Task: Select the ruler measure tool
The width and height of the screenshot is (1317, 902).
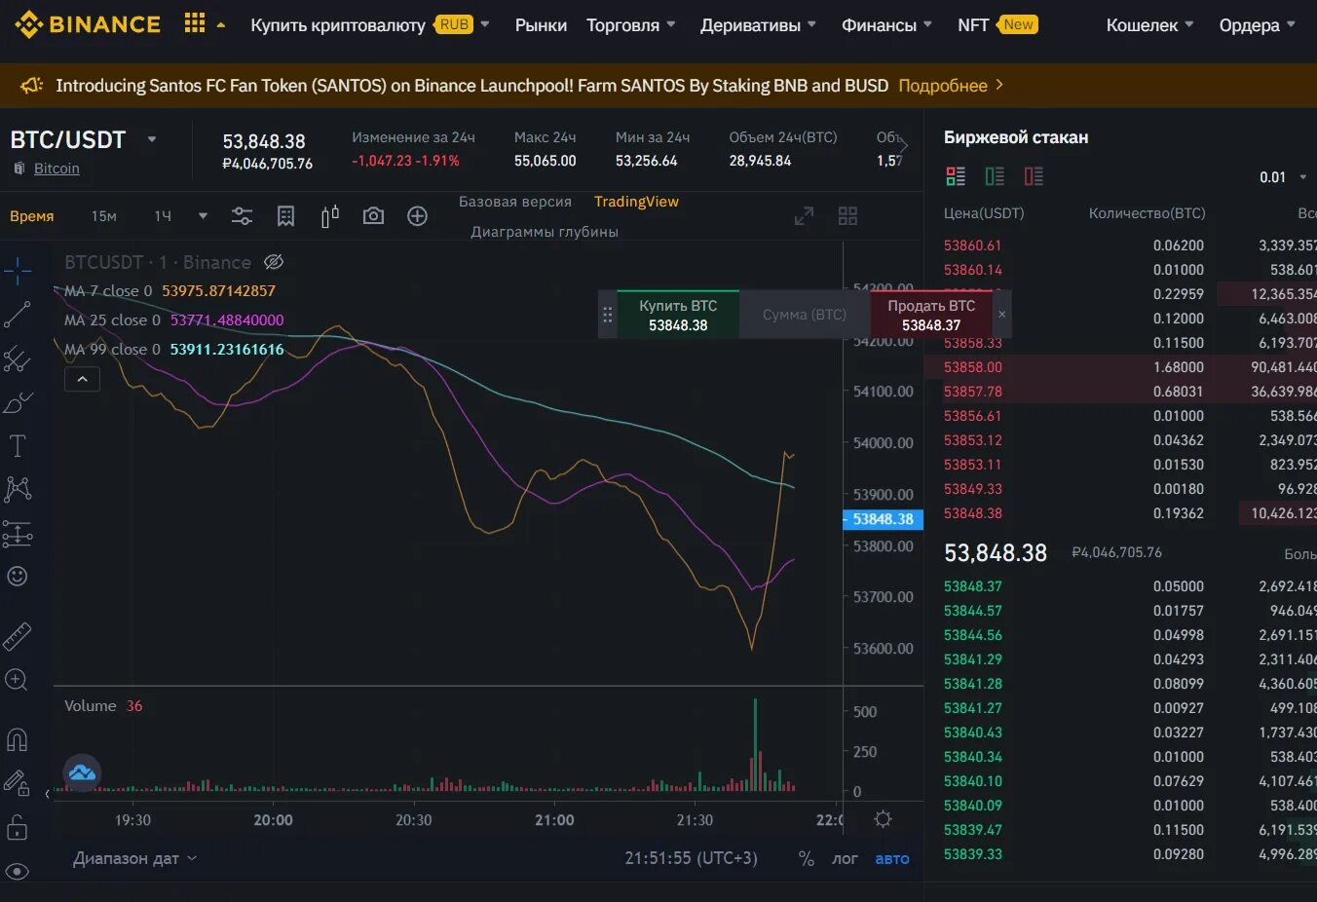Action: pos(18,636)
